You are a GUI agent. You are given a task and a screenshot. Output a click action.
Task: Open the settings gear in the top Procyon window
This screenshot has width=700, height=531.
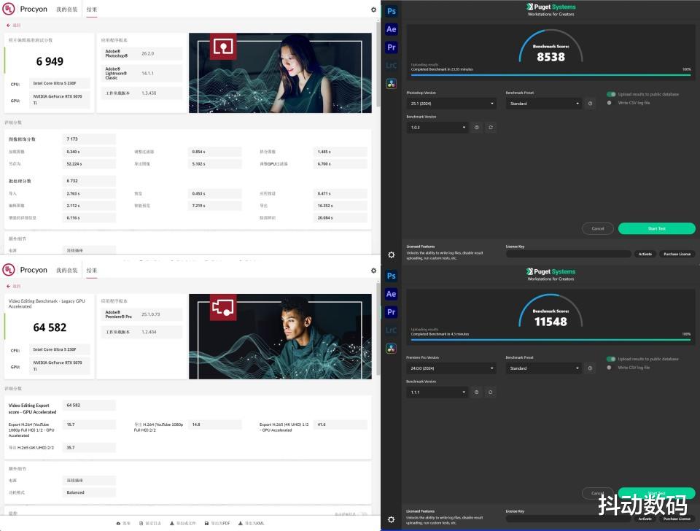(x=374, y=9)
